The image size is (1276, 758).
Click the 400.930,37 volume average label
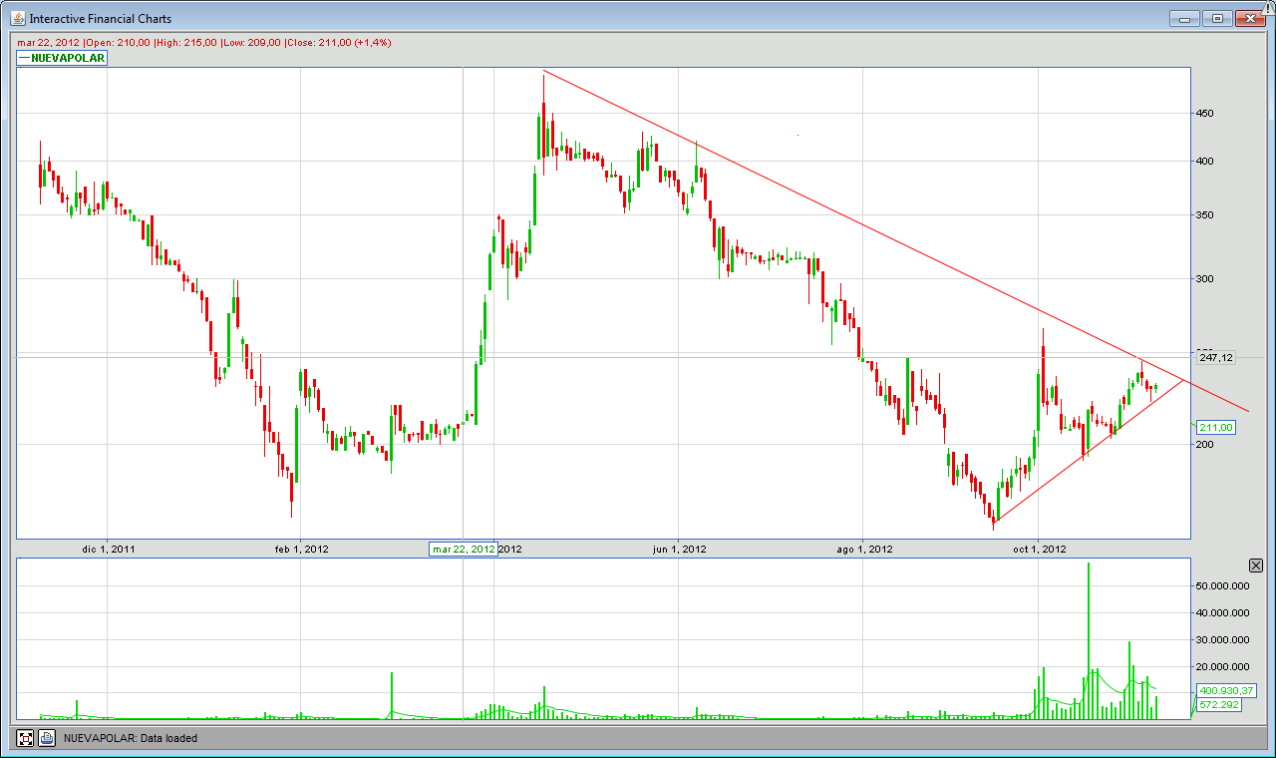[1226, 690]
